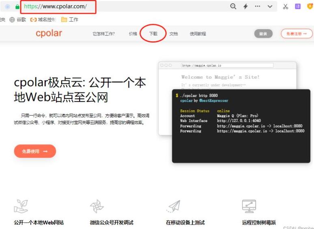Click the scissors screenshot tool icon

(x=286, y=6)
